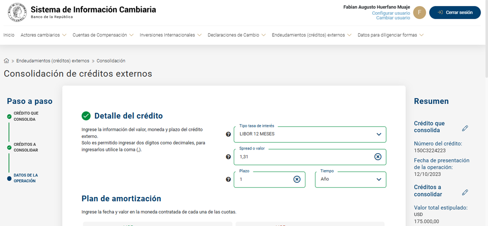The width and height of the screenshot is (488, 226).
Task: Clear the Plazo field value
Action: tap(297, 180)
